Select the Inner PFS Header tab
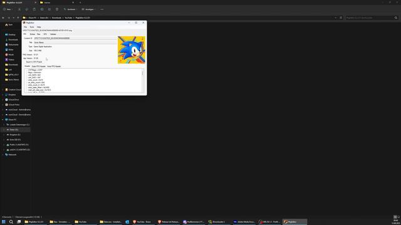The height and width of the screenshot is (225, 401). click(54, 66)
